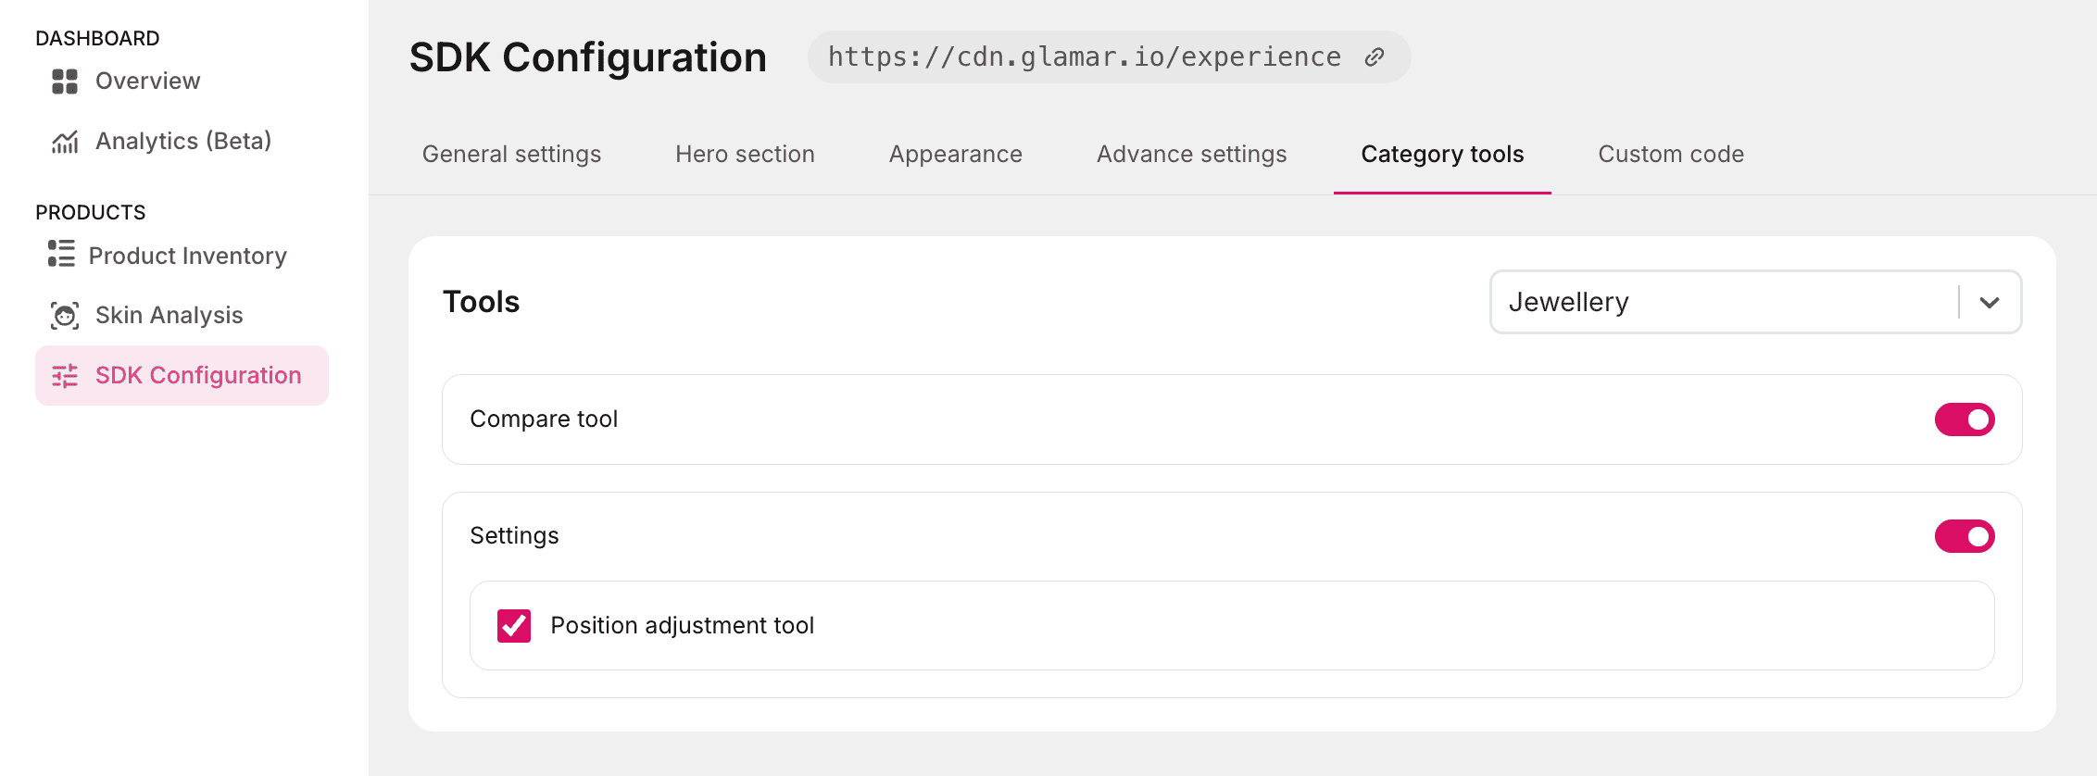Viewport: 2097px width, 776px height.
Task: Open the Custom code tab
Action: click(1670, 155)
